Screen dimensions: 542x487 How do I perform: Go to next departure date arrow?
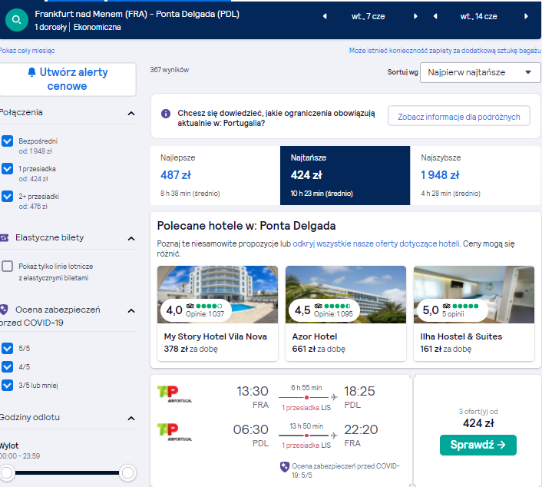[415, 16]
